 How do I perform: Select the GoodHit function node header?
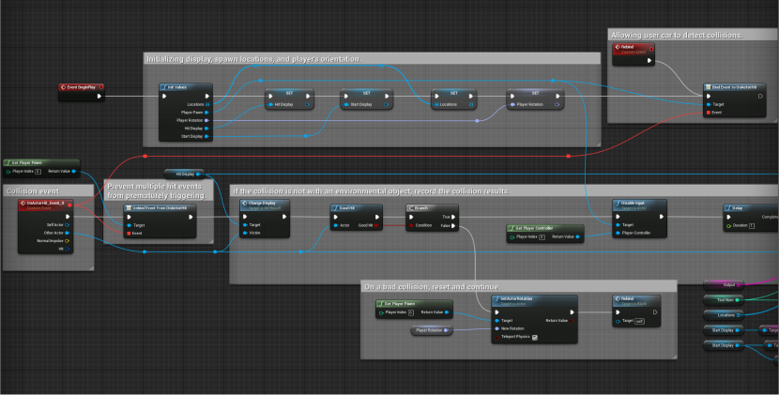357,208
